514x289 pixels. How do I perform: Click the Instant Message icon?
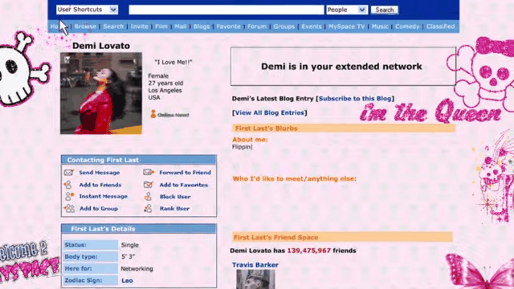pyautogui.click(x=69, y=196)
